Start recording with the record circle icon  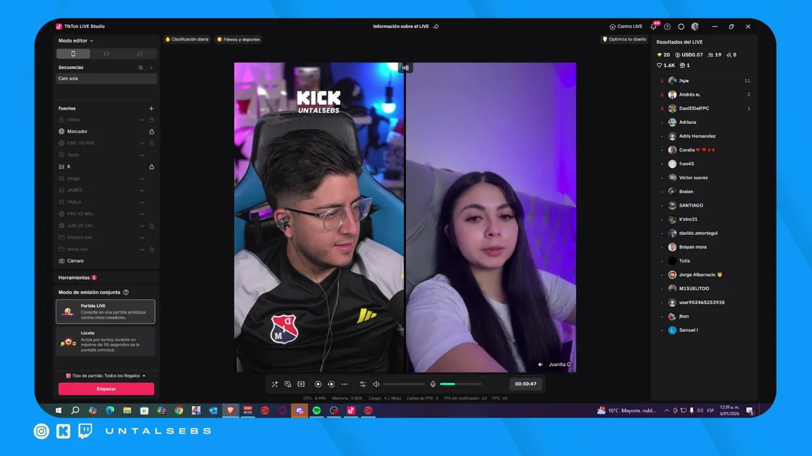coord(318,384)
